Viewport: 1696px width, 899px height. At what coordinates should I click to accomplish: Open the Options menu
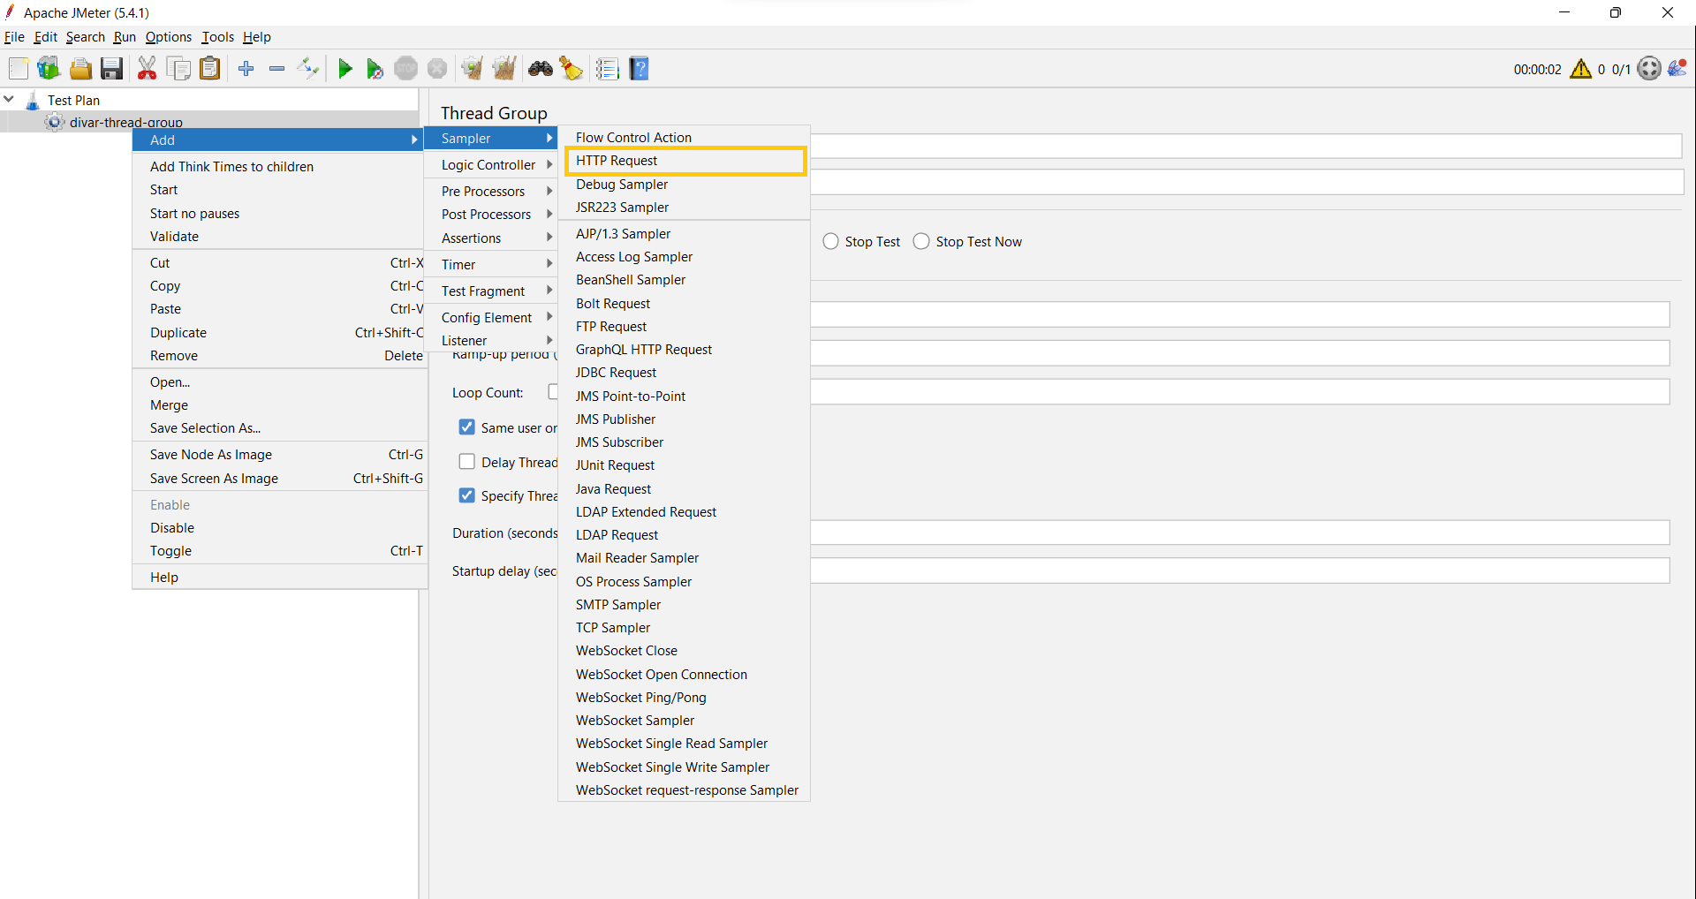[x=169, y=37]
